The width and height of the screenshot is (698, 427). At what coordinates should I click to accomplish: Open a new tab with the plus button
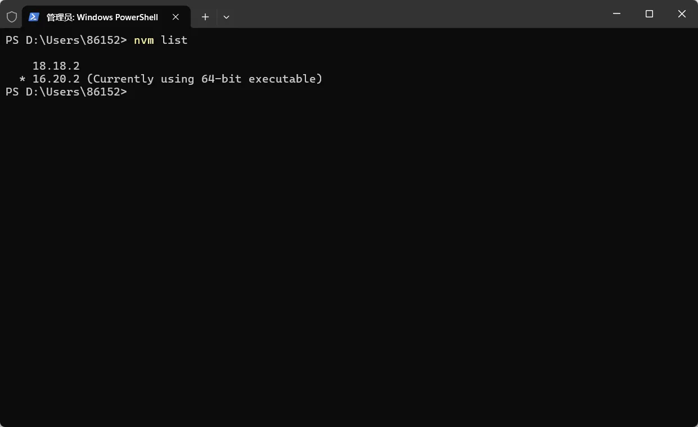(x=205, y=17)
